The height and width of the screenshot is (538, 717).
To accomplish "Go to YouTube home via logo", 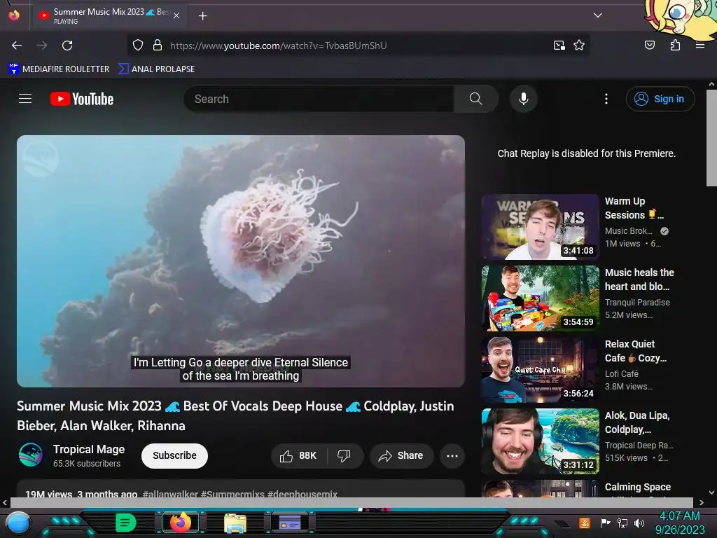I will point(82,99).
